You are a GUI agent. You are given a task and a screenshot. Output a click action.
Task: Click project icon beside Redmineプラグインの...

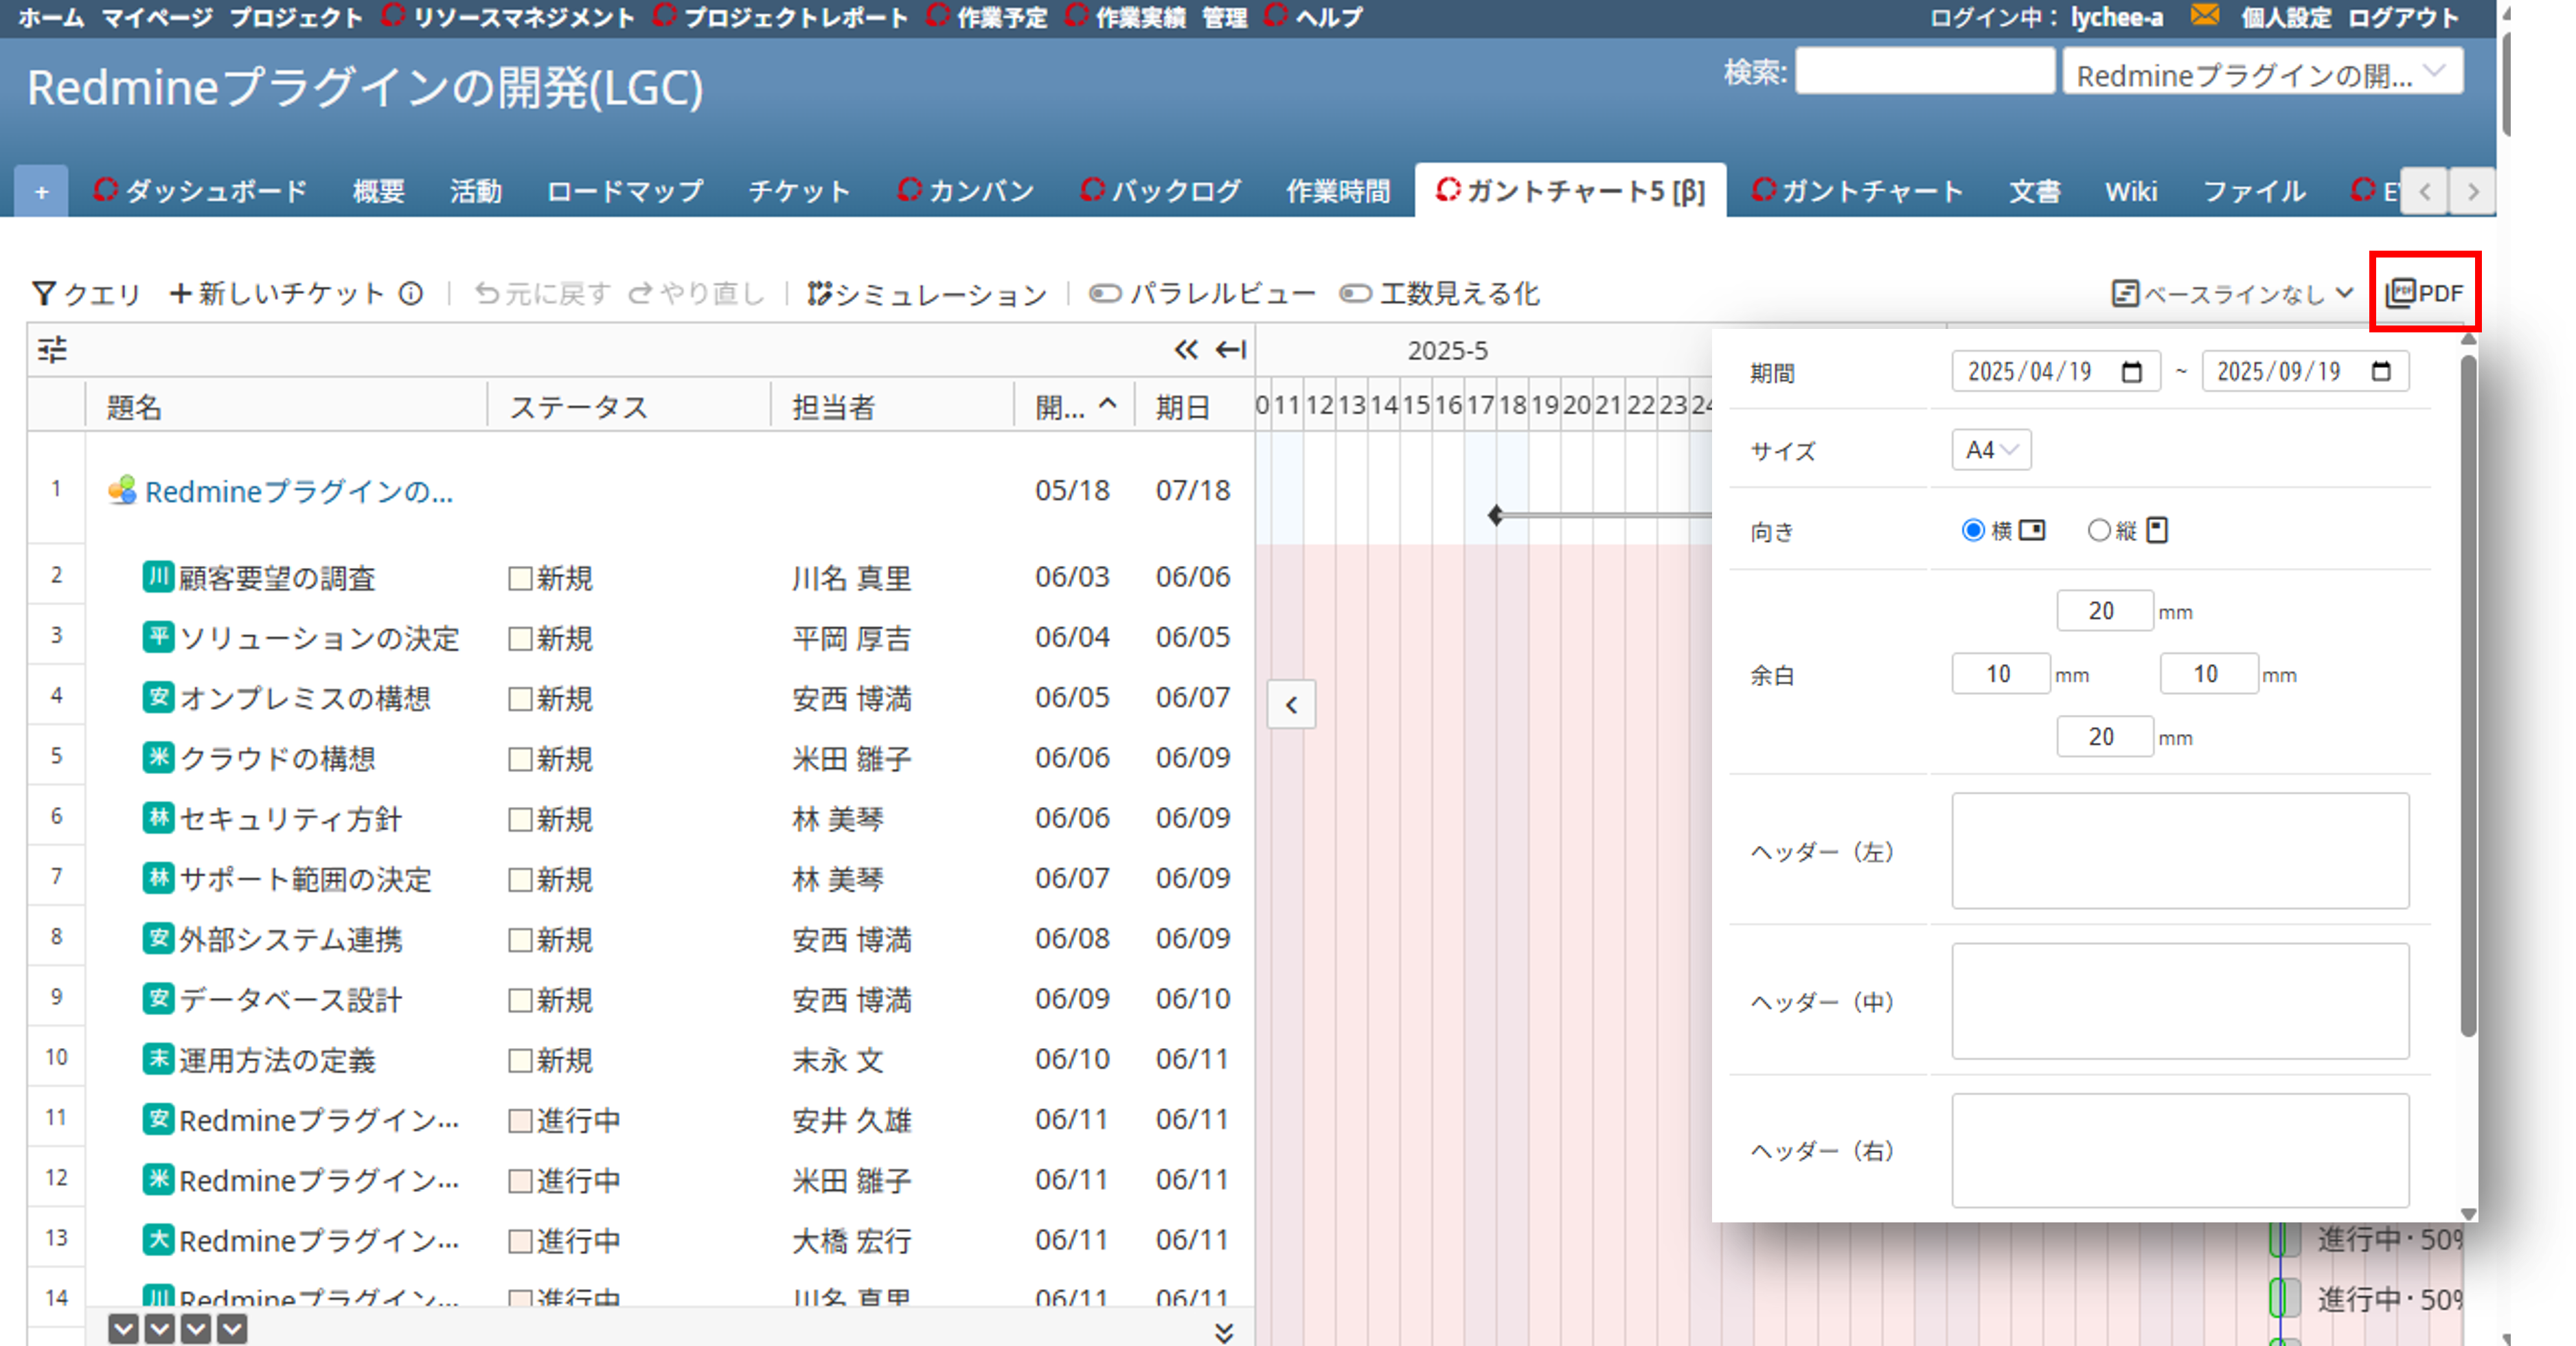point(122,490)
